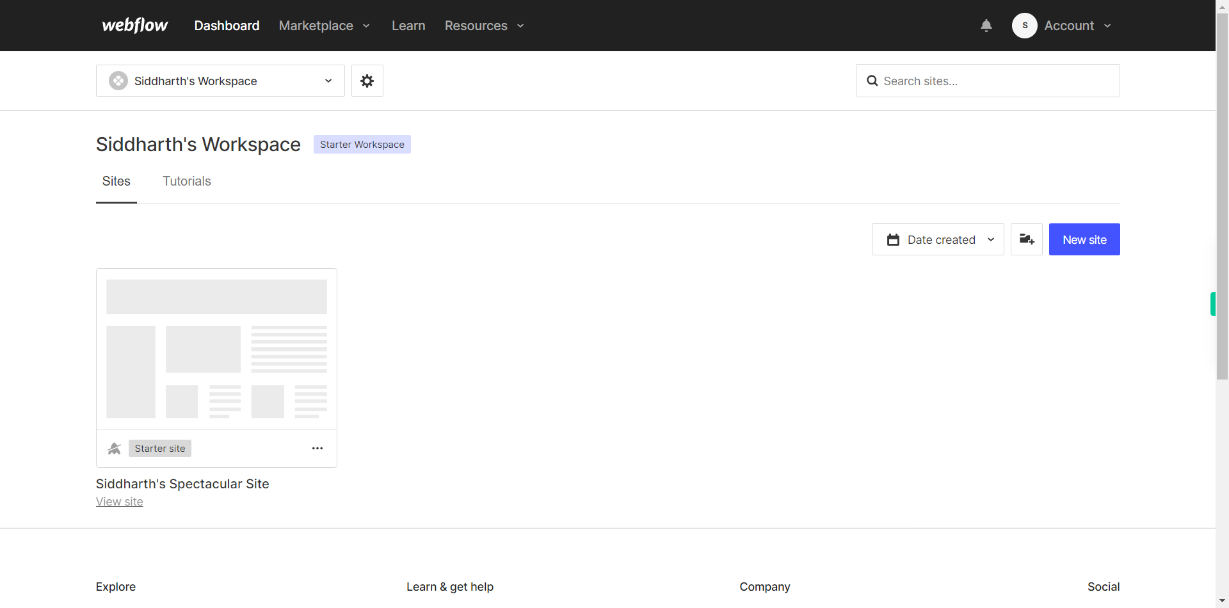
Task: Click the search magnifier icon
Action: click(872, 81)
